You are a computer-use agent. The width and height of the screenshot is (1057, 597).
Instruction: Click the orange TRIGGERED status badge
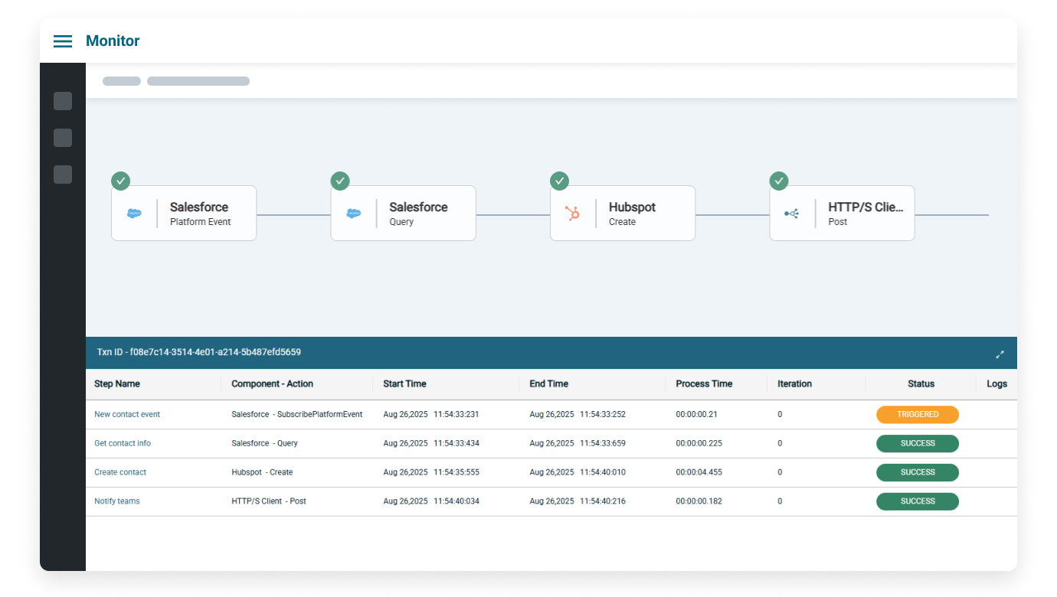pos(917,415)
